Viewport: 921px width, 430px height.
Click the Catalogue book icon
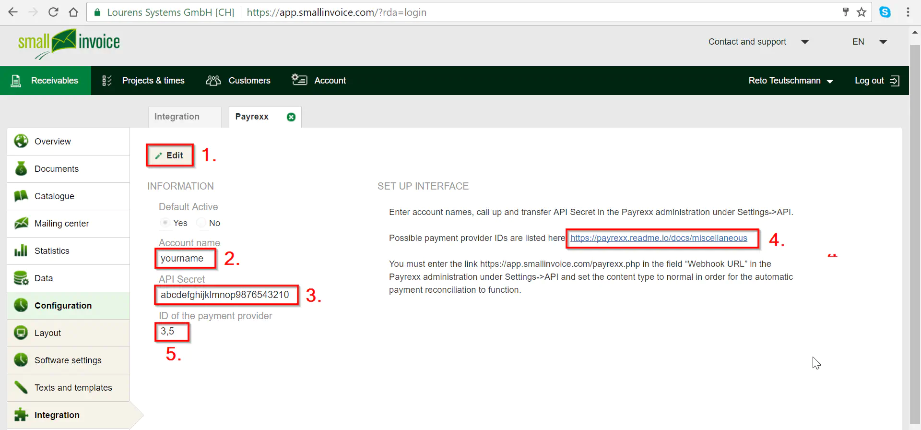coord(21,196)
